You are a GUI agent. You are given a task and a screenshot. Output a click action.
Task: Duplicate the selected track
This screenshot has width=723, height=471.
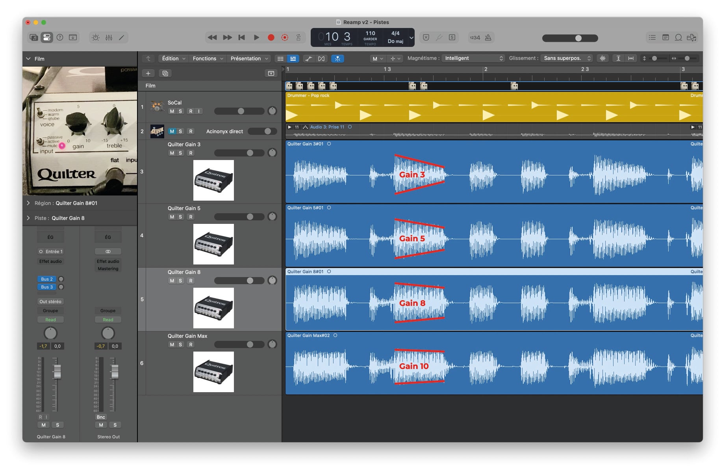click(x=165, y=73)
